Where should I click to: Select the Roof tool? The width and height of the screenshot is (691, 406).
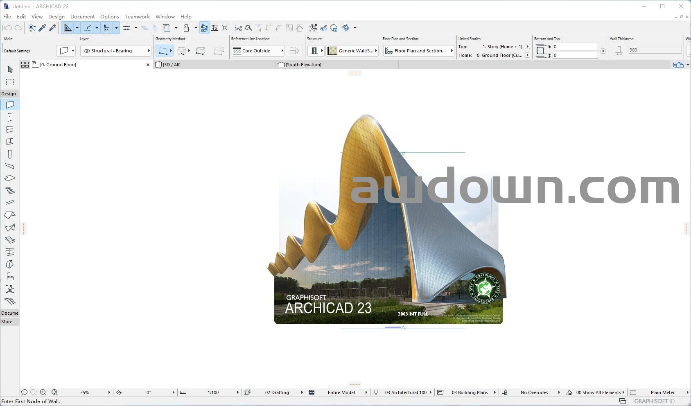click(10, 215)
